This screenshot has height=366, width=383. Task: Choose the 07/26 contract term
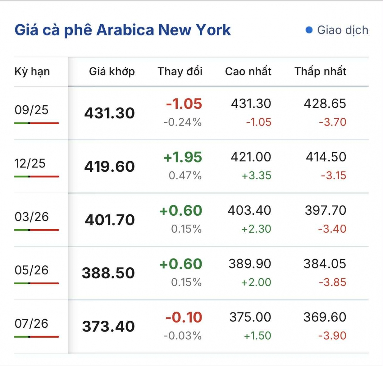[x=32, y=324]
